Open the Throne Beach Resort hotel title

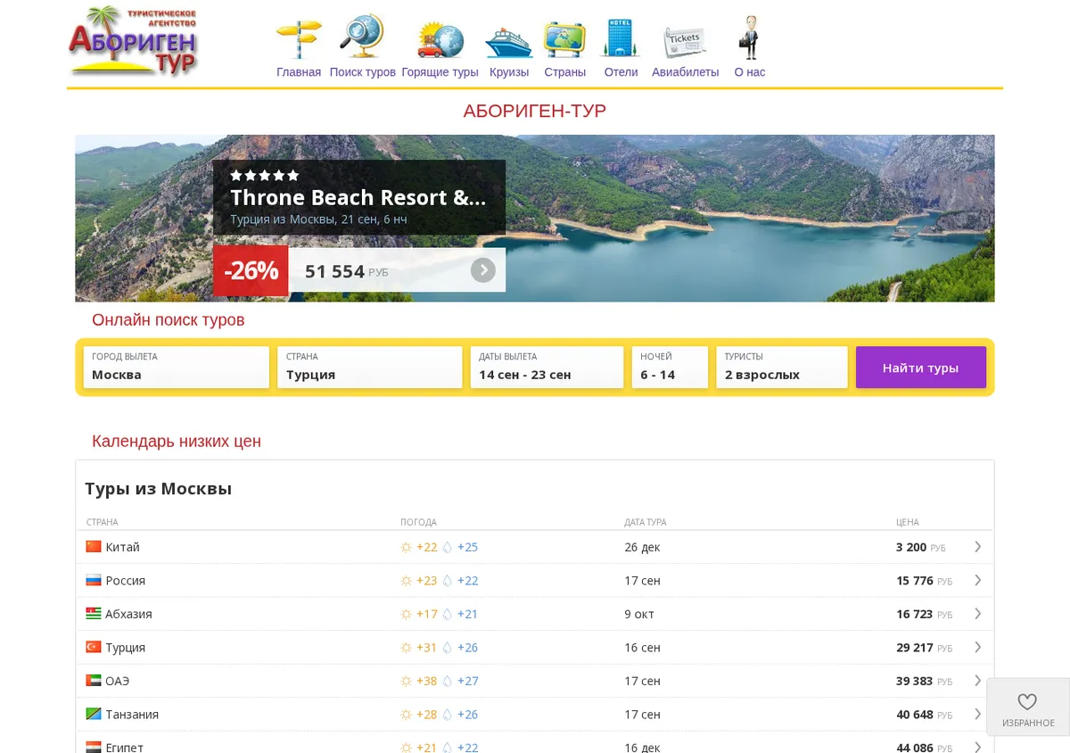(x=358, y=197)
